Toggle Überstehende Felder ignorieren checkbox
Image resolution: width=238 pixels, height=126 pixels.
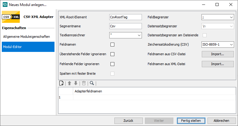click(113, 54)
